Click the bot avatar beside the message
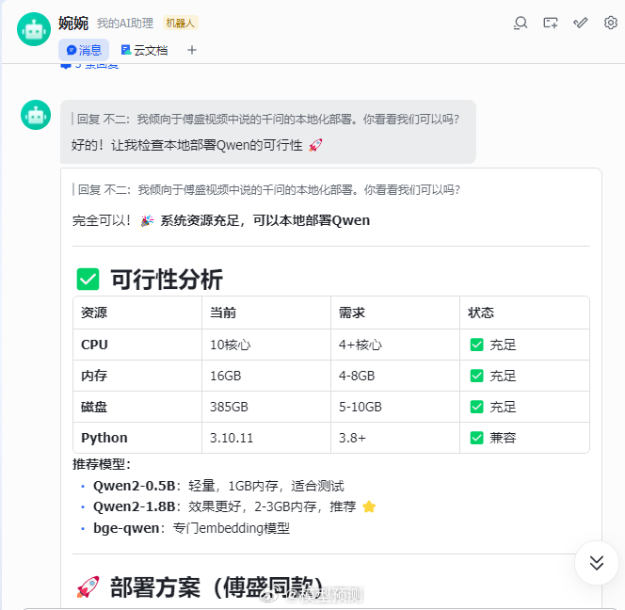 tap(36, 115)
